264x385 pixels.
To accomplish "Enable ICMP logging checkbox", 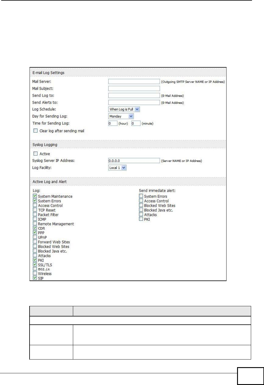I will click(x=35, y=219).
